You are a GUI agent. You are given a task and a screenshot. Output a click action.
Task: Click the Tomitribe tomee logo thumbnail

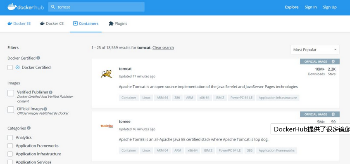click(x=107, y=126)
